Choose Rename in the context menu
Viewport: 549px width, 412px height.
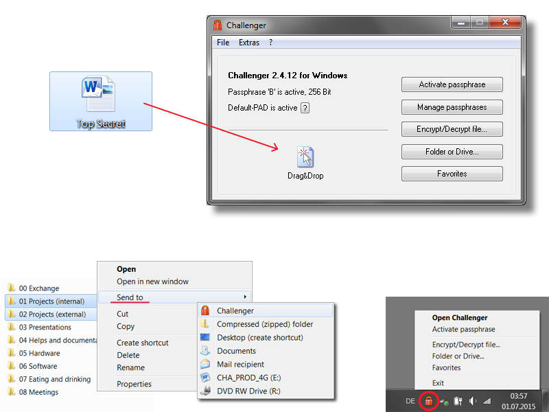tap(130, 367)
